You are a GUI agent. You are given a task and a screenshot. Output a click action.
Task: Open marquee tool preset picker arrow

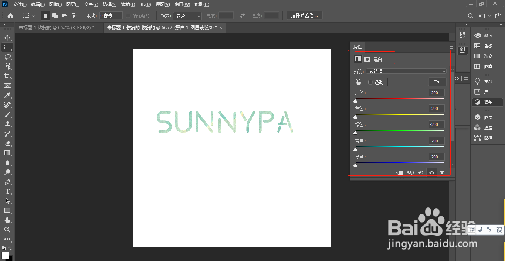click(x=33, y=16)
